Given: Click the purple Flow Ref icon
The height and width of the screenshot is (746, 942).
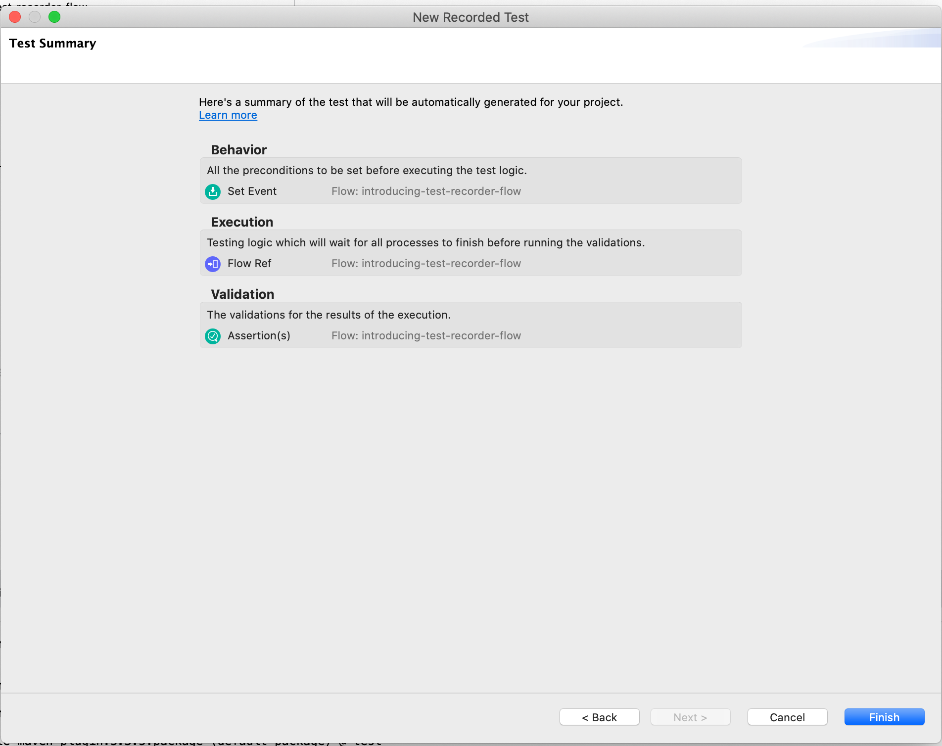Looking at the screenshot, I should (x=213, y=264).
